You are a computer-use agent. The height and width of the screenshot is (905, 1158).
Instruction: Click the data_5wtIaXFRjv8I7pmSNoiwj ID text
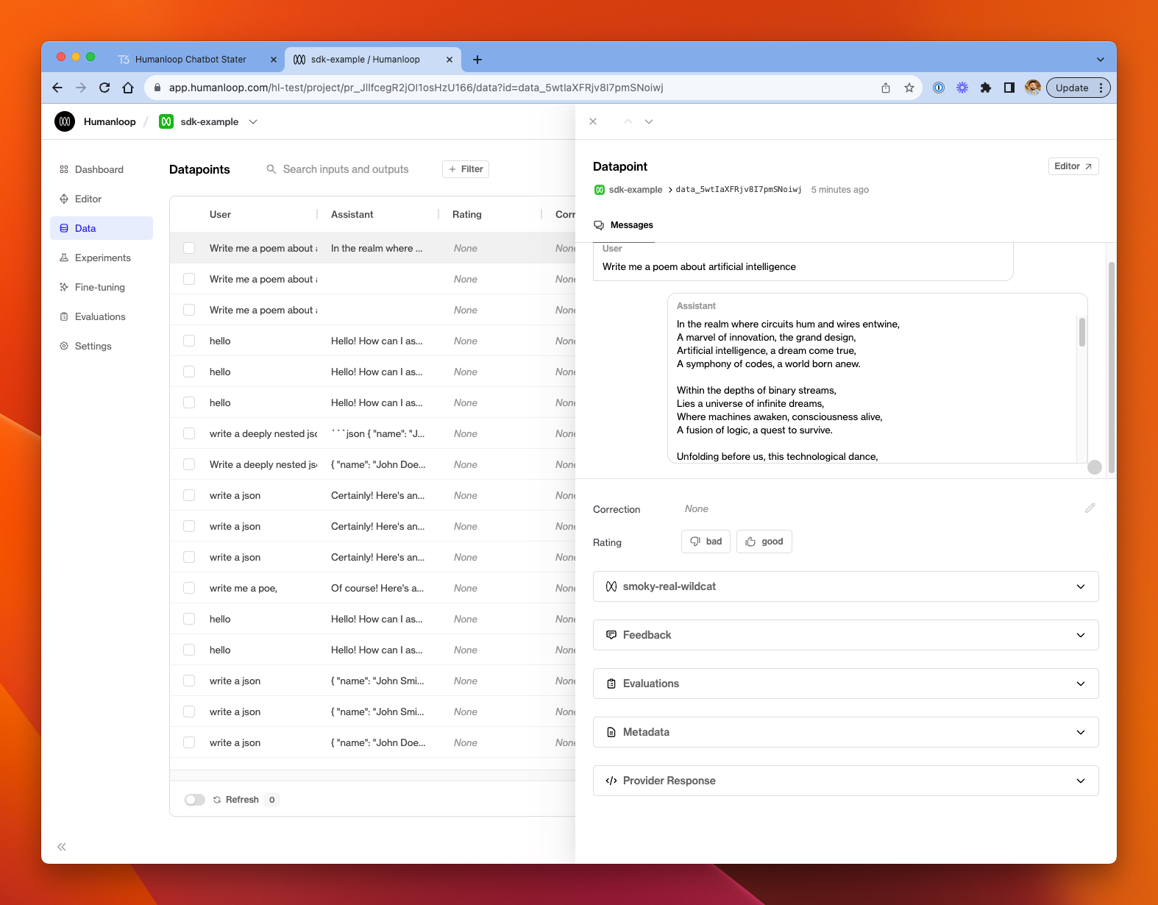coord(739,190)
